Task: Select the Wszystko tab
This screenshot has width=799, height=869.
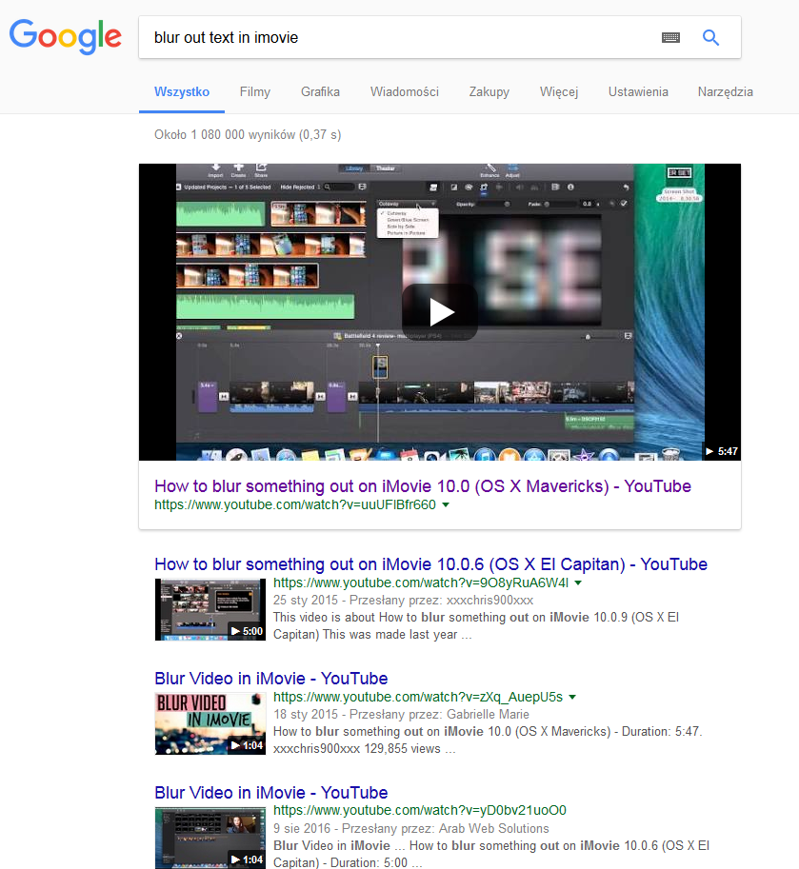Action: tap(182, 92)
